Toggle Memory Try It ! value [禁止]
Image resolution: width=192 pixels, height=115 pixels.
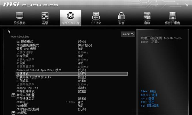pyautogui.click(x=82, y=88)
